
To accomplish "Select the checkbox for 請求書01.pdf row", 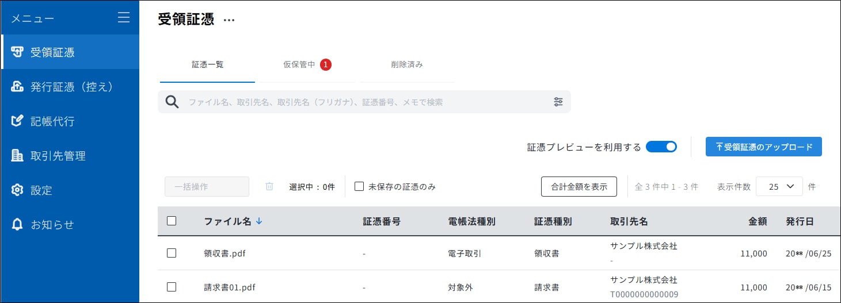I will (172, 287).
